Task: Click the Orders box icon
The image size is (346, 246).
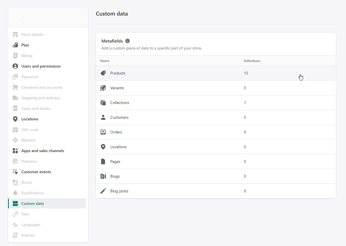Action: (103, 132)
